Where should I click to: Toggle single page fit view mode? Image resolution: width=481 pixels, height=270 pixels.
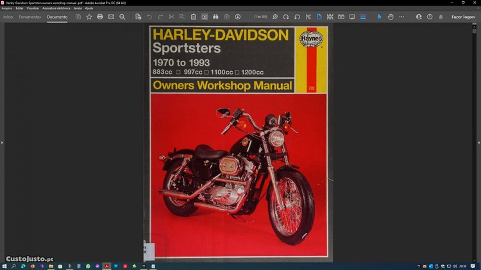coord(319,17)
